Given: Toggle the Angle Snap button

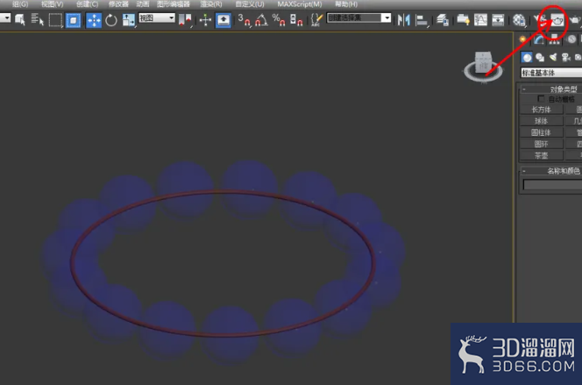Looking at the screenshot, I should (261, 20).
